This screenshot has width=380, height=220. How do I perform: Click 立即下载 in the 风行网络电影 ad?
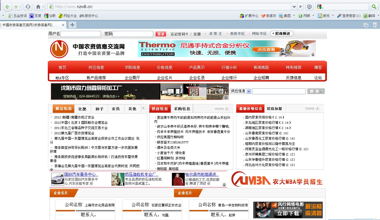(x=288, y=213)
